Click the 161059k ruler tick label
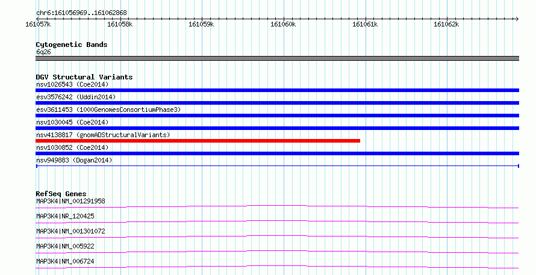Image resolution: width=536 pixels, height=275 pixels. [x=201, y=24]
